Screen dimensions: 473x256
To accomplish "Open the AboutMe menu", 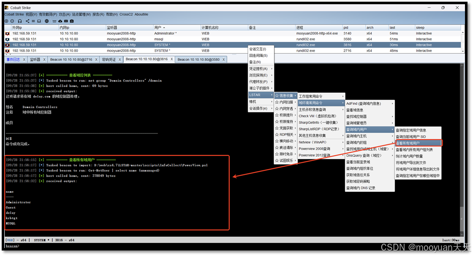I will tap(142, 14).
